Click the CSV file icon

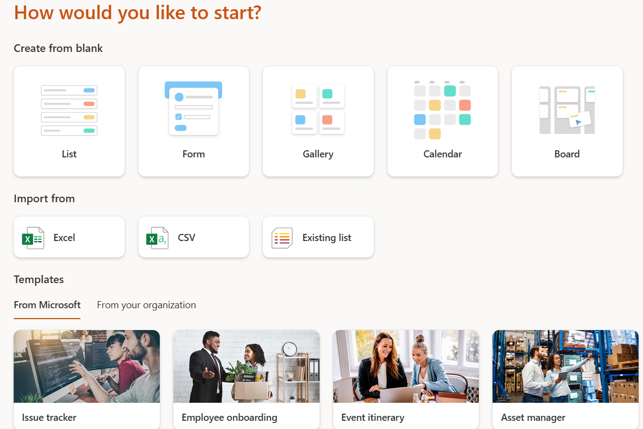click(x=157, y=238)
